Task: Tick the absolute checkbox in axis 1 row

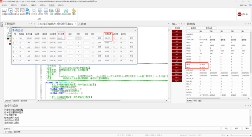Action: point(93,43)
